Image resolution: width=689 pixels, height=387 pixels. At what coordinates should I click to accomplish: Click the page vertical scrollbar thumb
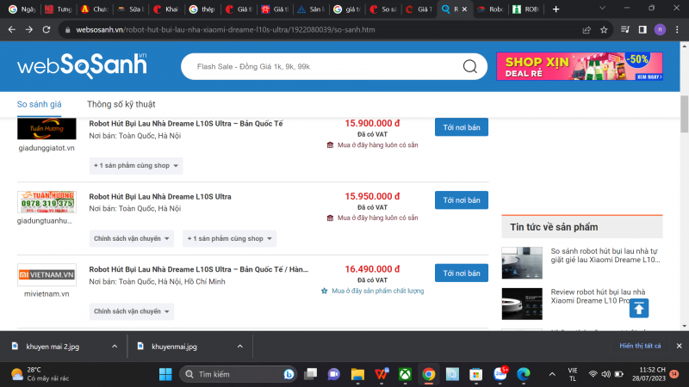[684, 114]
